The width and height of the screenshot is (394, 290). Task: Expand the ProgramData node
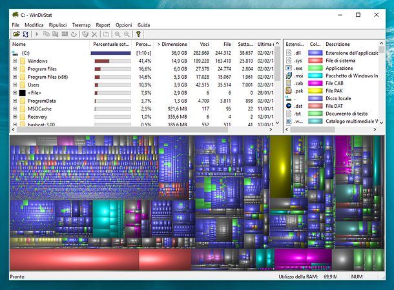[x=15, y=101]
